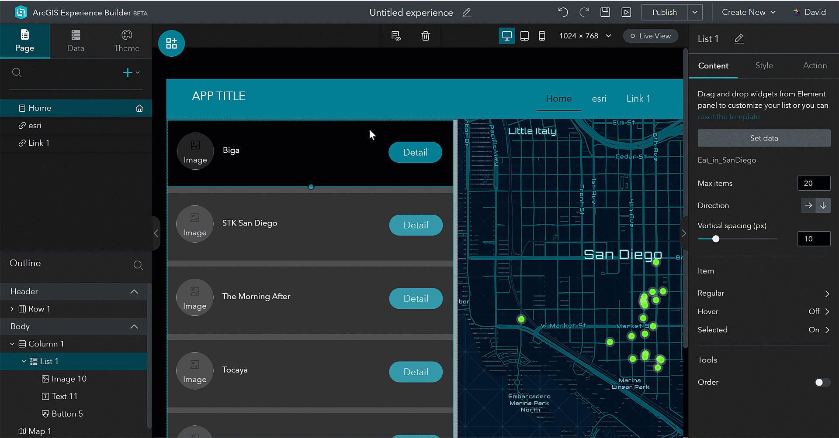Collapse the left side panel
Viewport: 839px width, 438px height.
pos(156,233)
